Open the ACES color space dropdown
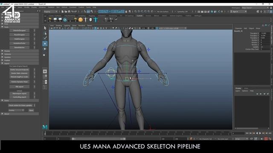 click(172, 28)
